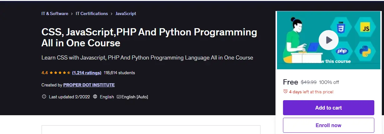384x134 pixels.
Task: Click the closed captions icon
Action: point(119,97)
